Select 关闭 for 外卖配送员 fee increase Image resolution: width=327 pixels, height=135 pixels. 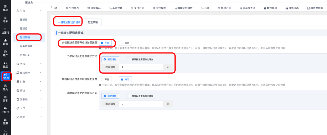pyautogui.click(x=125, y=43)
